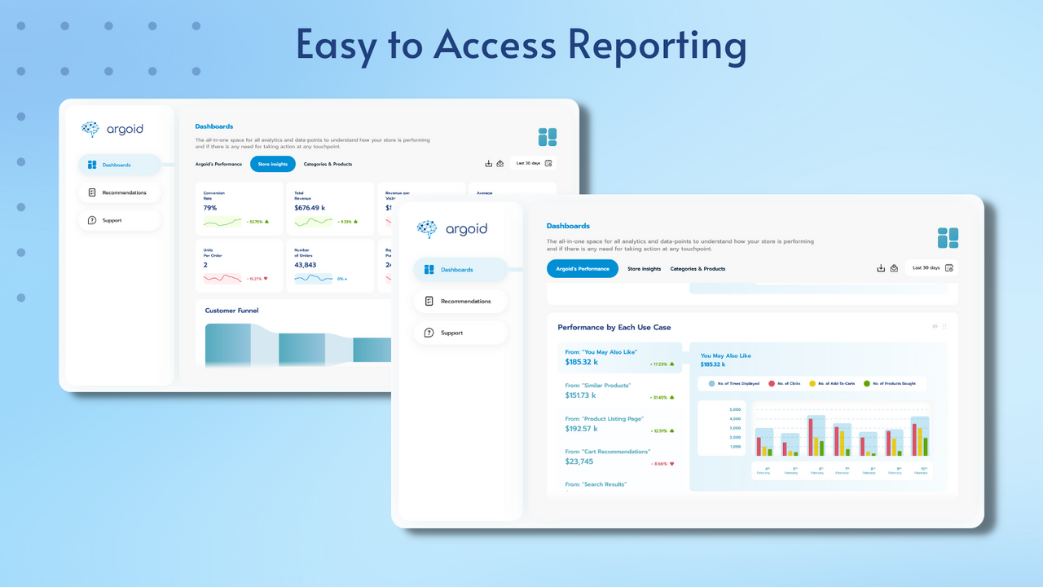Viewport: 1043px width, 587px height.
Task: Open the Argoid's Performance tab
Action: [582, 268]
